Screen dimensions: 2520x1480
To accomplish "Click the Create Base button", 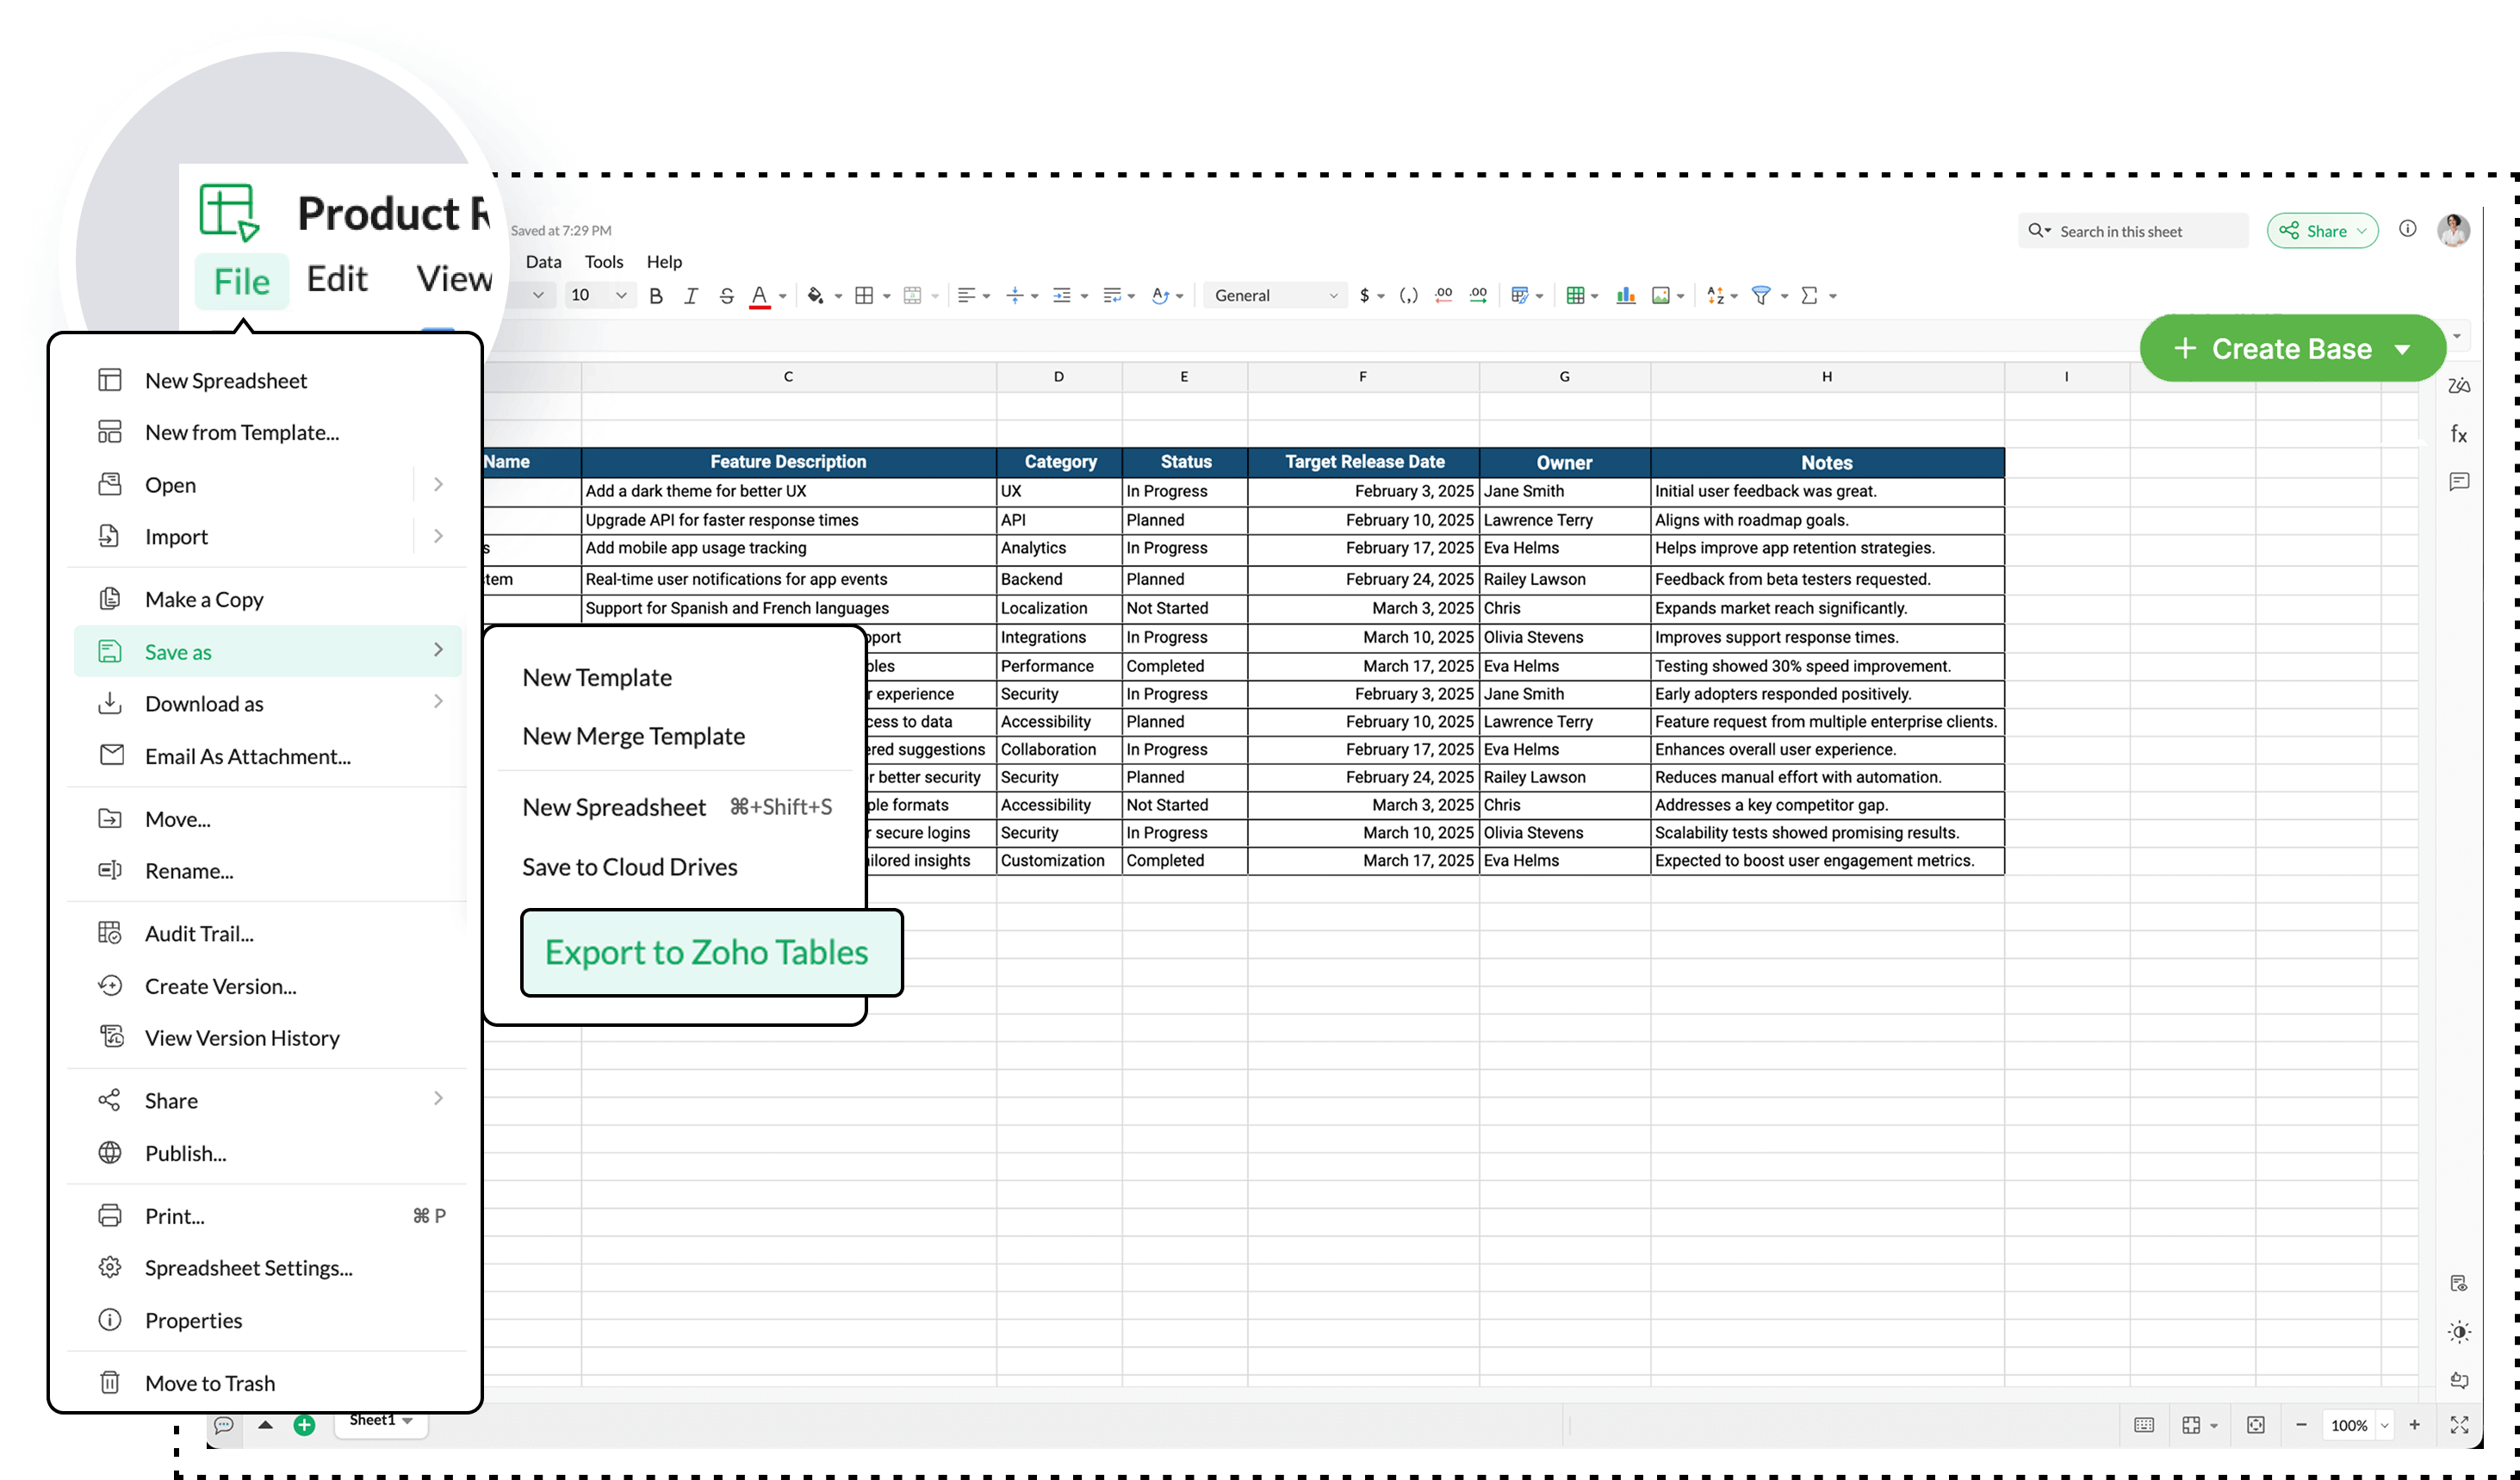I will (2292, 348).
